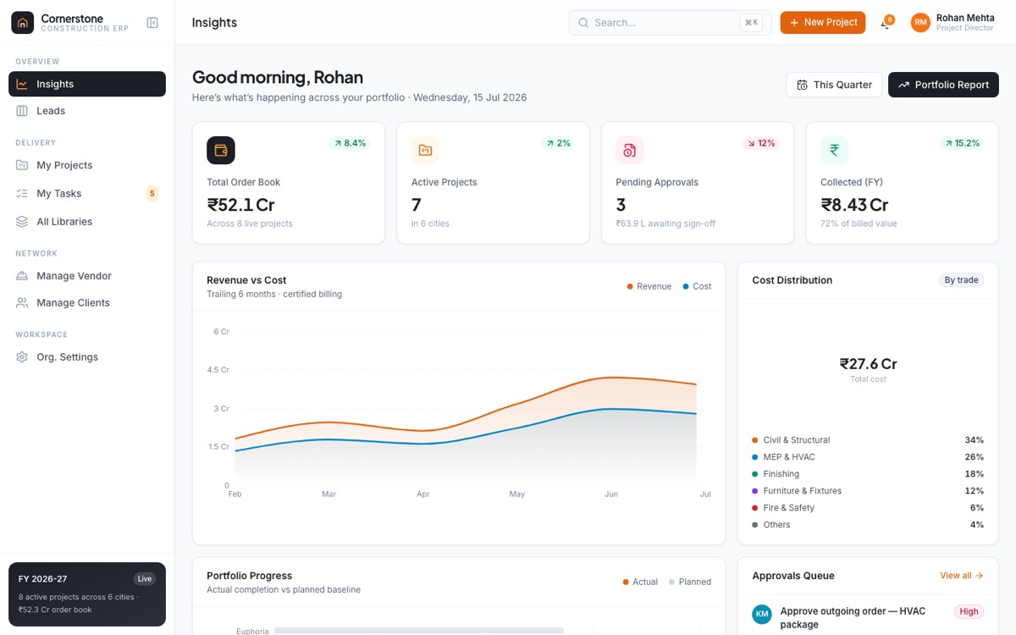The image size is (1016, 635).
Task: Click the High priority badge
Action: pyautogui.click(x=969, y=611)
